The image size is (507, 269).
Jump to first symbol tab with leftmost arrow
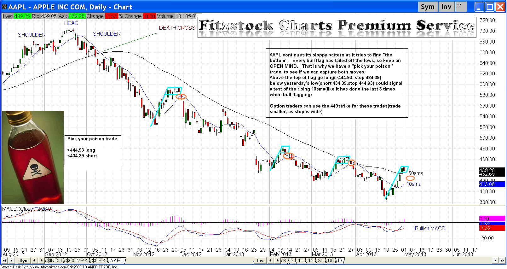pos(4,260)
